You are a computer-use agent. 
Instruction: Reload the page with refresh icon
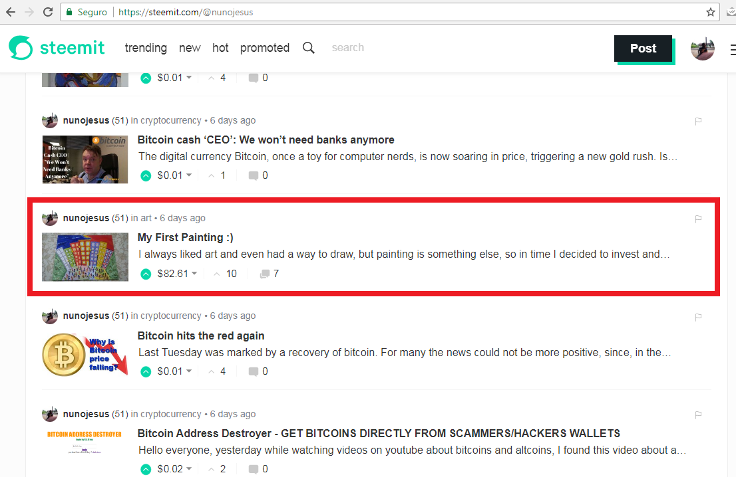click(48, 12)
